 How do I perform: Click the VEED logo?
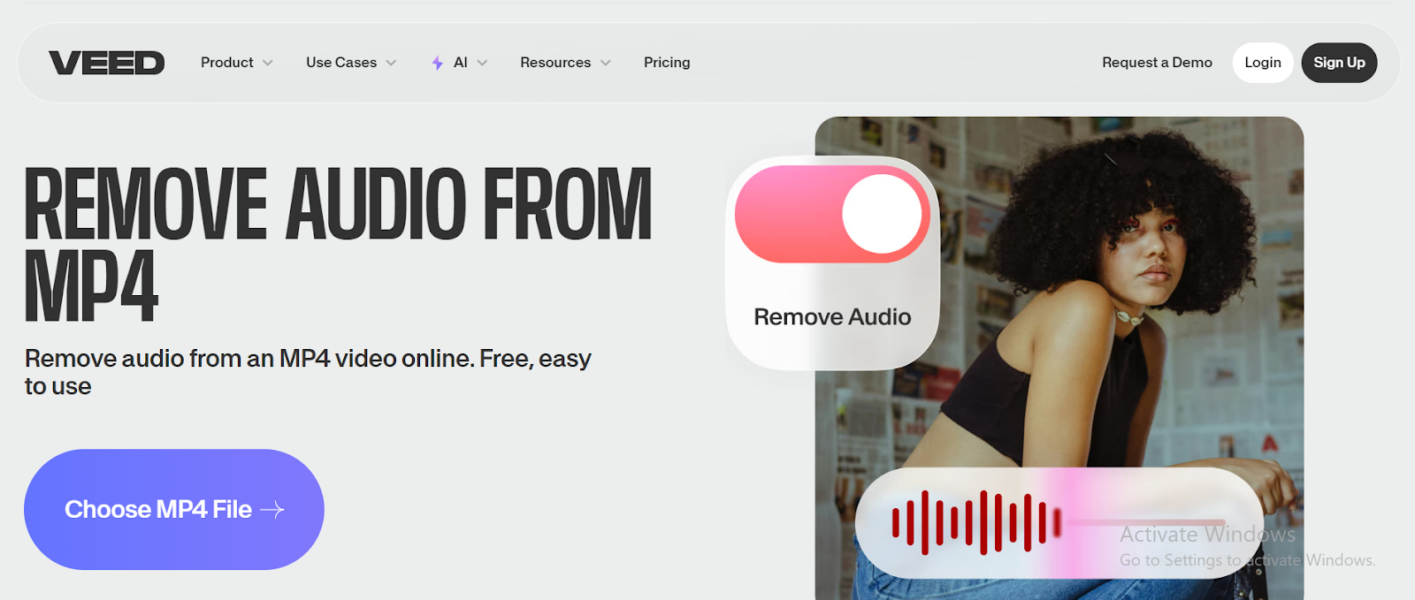(106, 63)
